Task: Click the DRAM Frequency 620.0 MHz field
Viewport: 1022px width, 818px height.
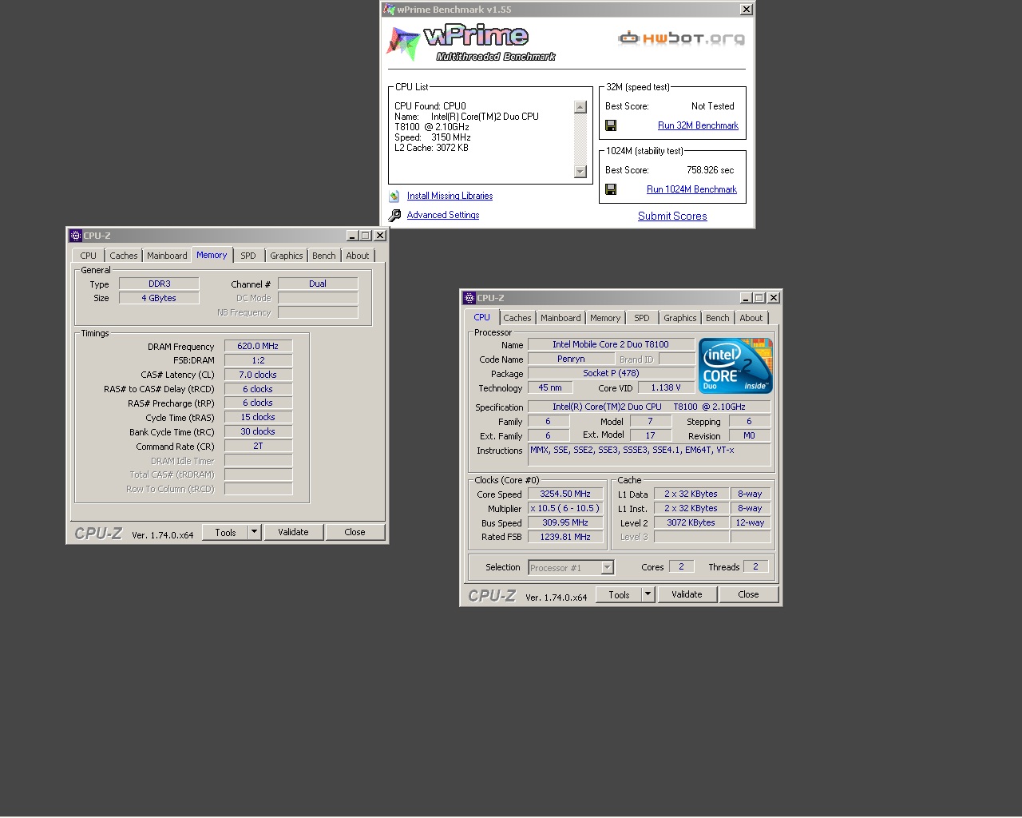Action: tap(258, 346)
